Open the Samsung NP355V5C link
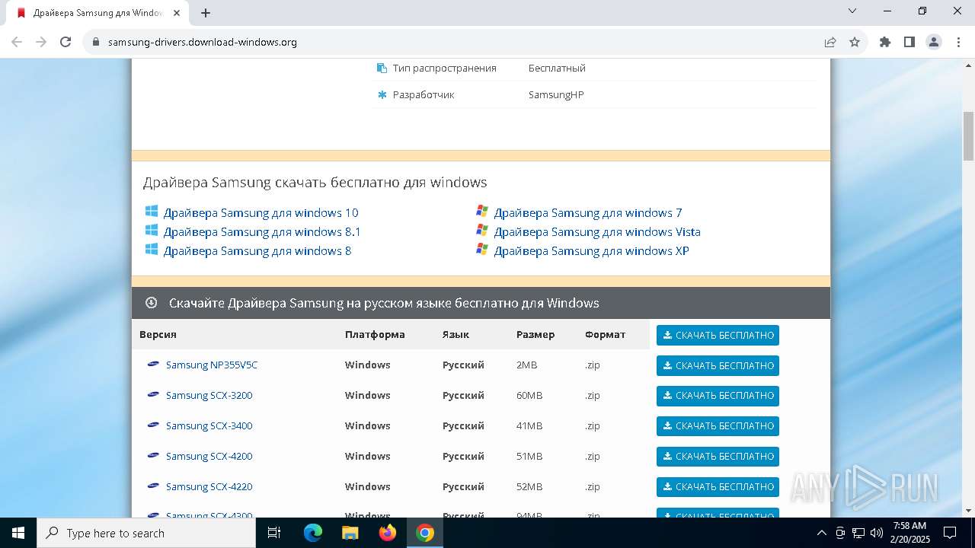Screen dimensions: 975x548 (x=212, y=365)
